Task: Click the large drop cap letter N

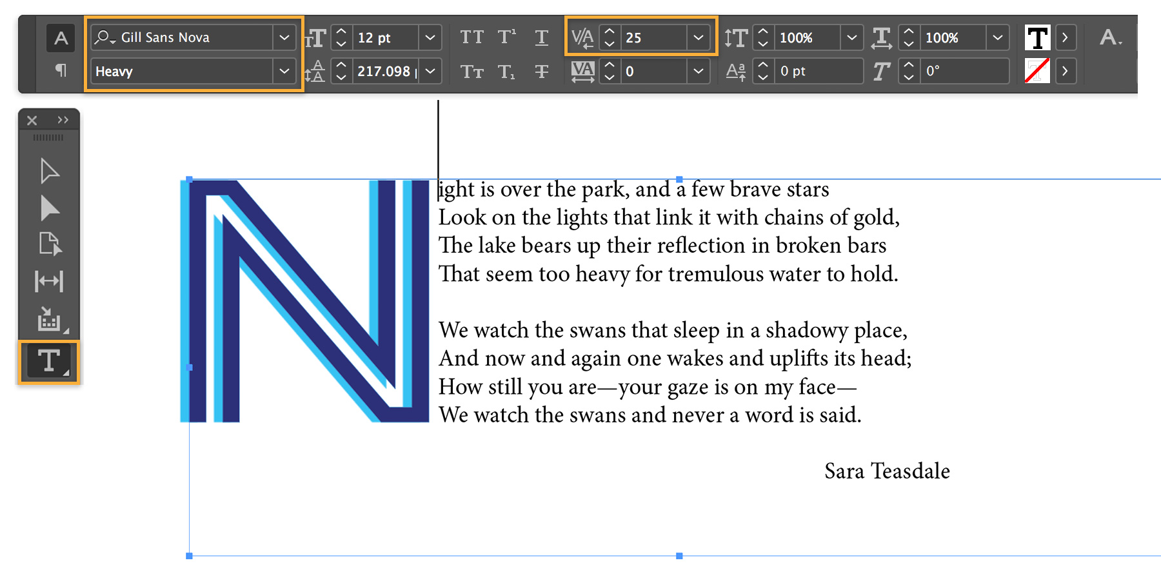Action: pyautogui.click(x=304, y=301)
